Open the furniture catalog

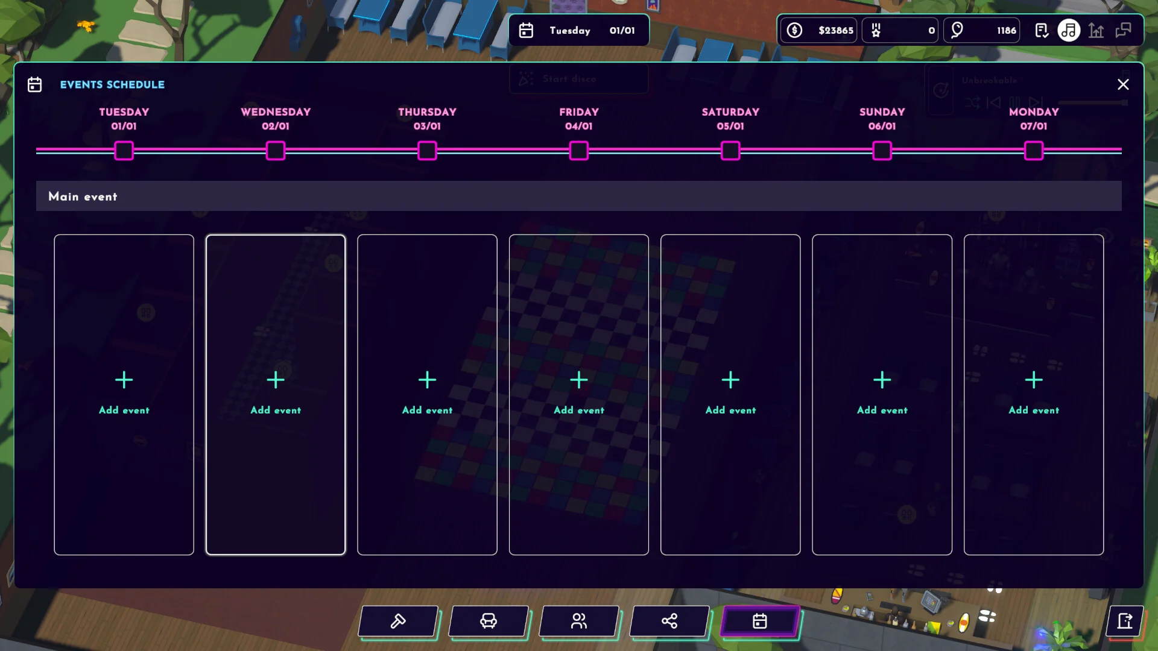489,621
